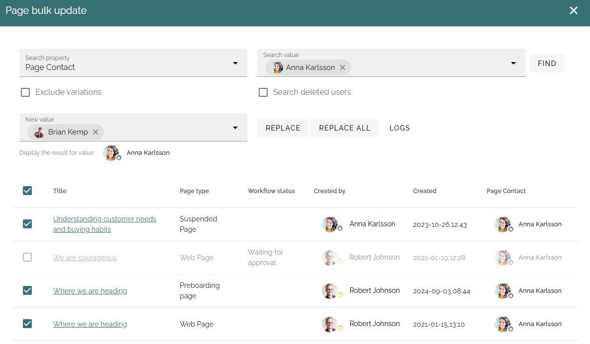This screenshot has width=590, height=344.
Task: Open the Search property dropdown
Action: [133, 63]
